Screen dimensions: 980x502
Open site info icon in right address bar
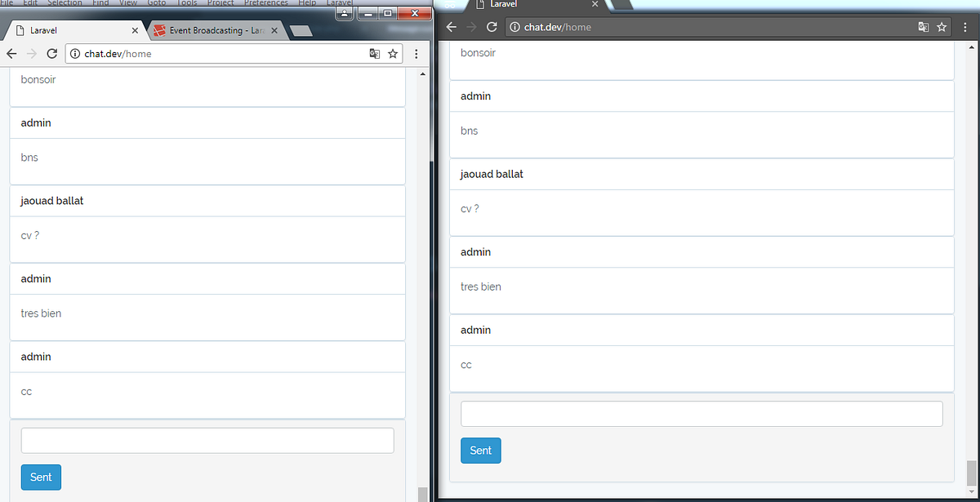tap(514, 27)
